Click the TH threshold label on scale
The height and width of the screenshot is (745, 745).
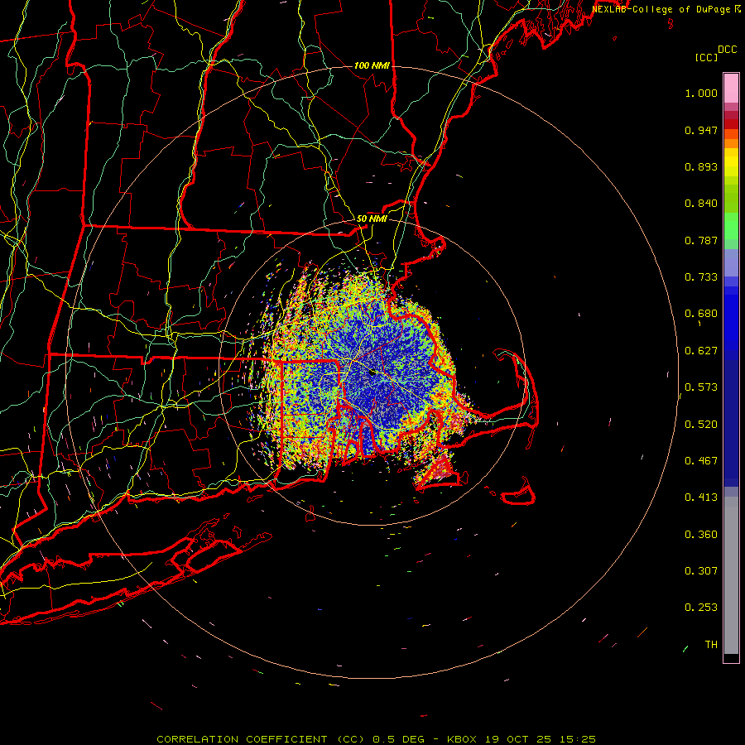click(x=711, y=645)
